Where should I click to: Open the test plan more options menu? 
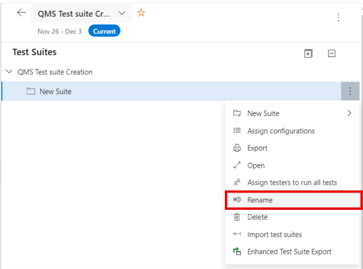tap(339, 17)
